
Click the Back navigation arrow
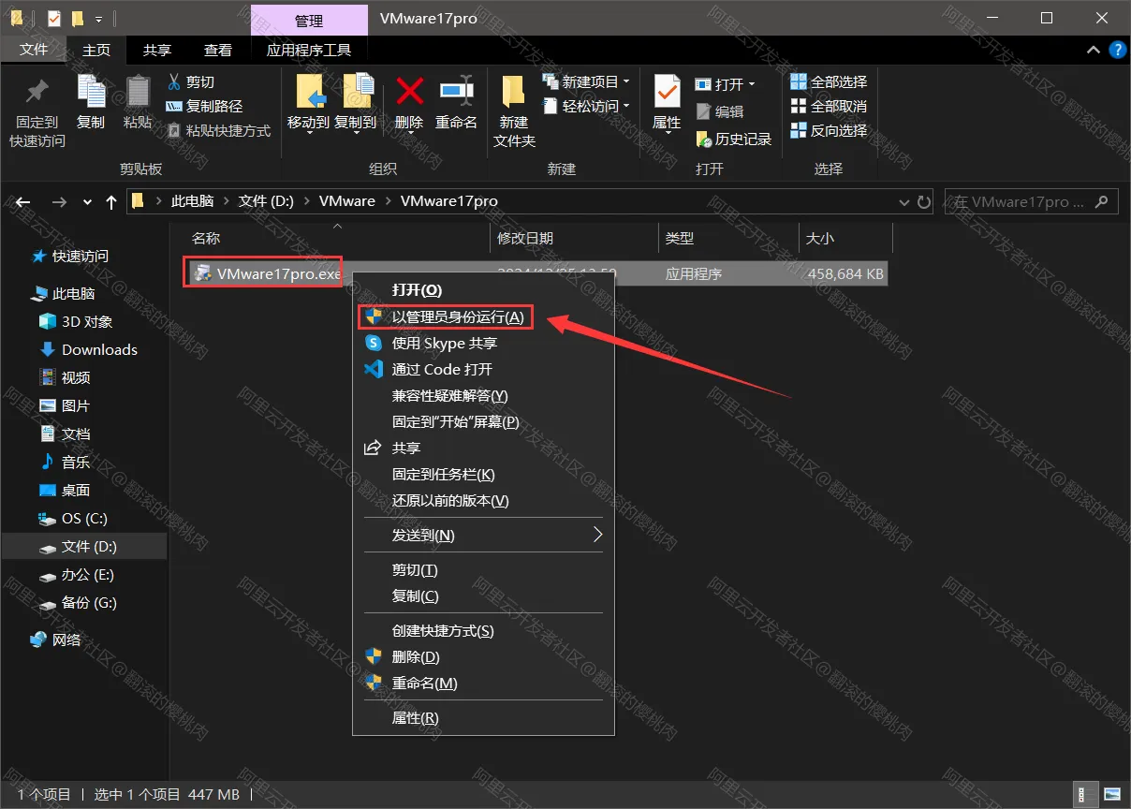(23, 201)
